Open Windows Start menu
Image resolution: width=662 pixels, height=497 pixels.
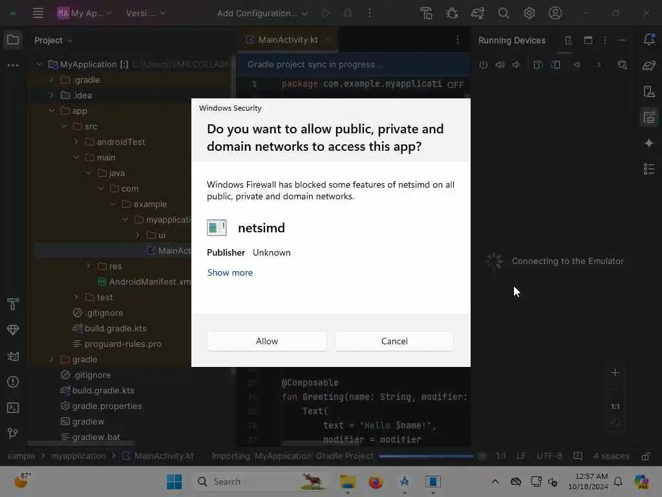(x=174, y=481)
